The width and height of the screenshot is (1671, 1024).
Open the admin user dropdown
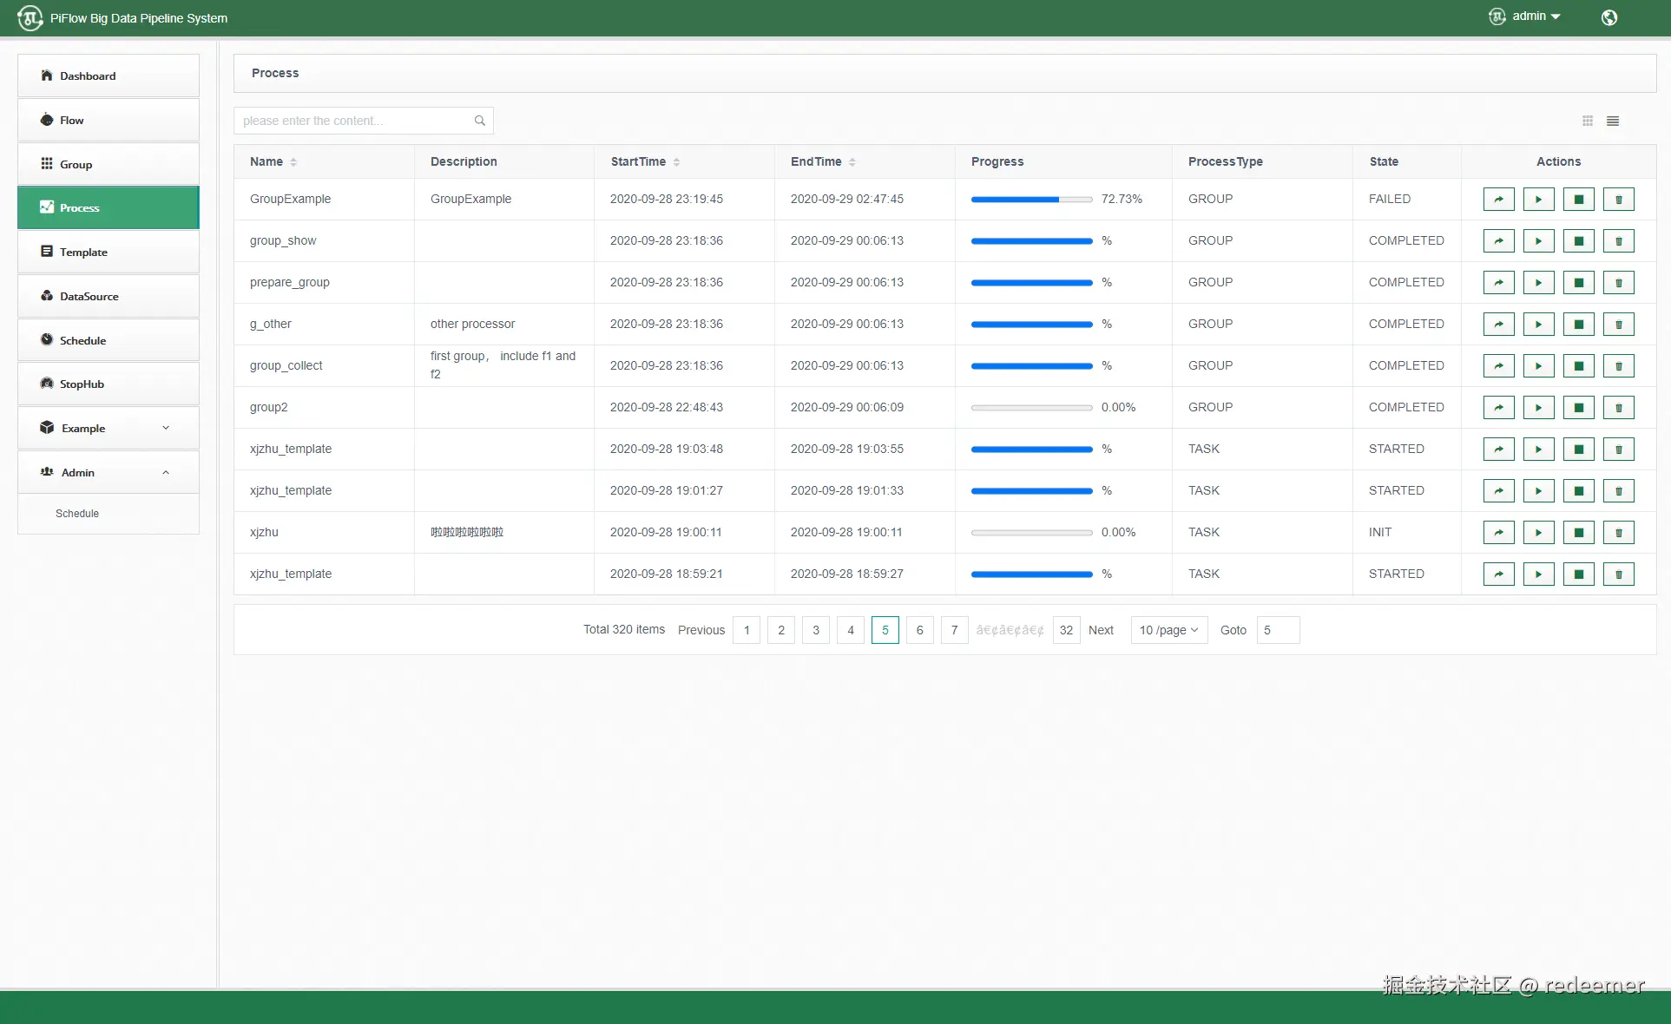pos(1525,16)
